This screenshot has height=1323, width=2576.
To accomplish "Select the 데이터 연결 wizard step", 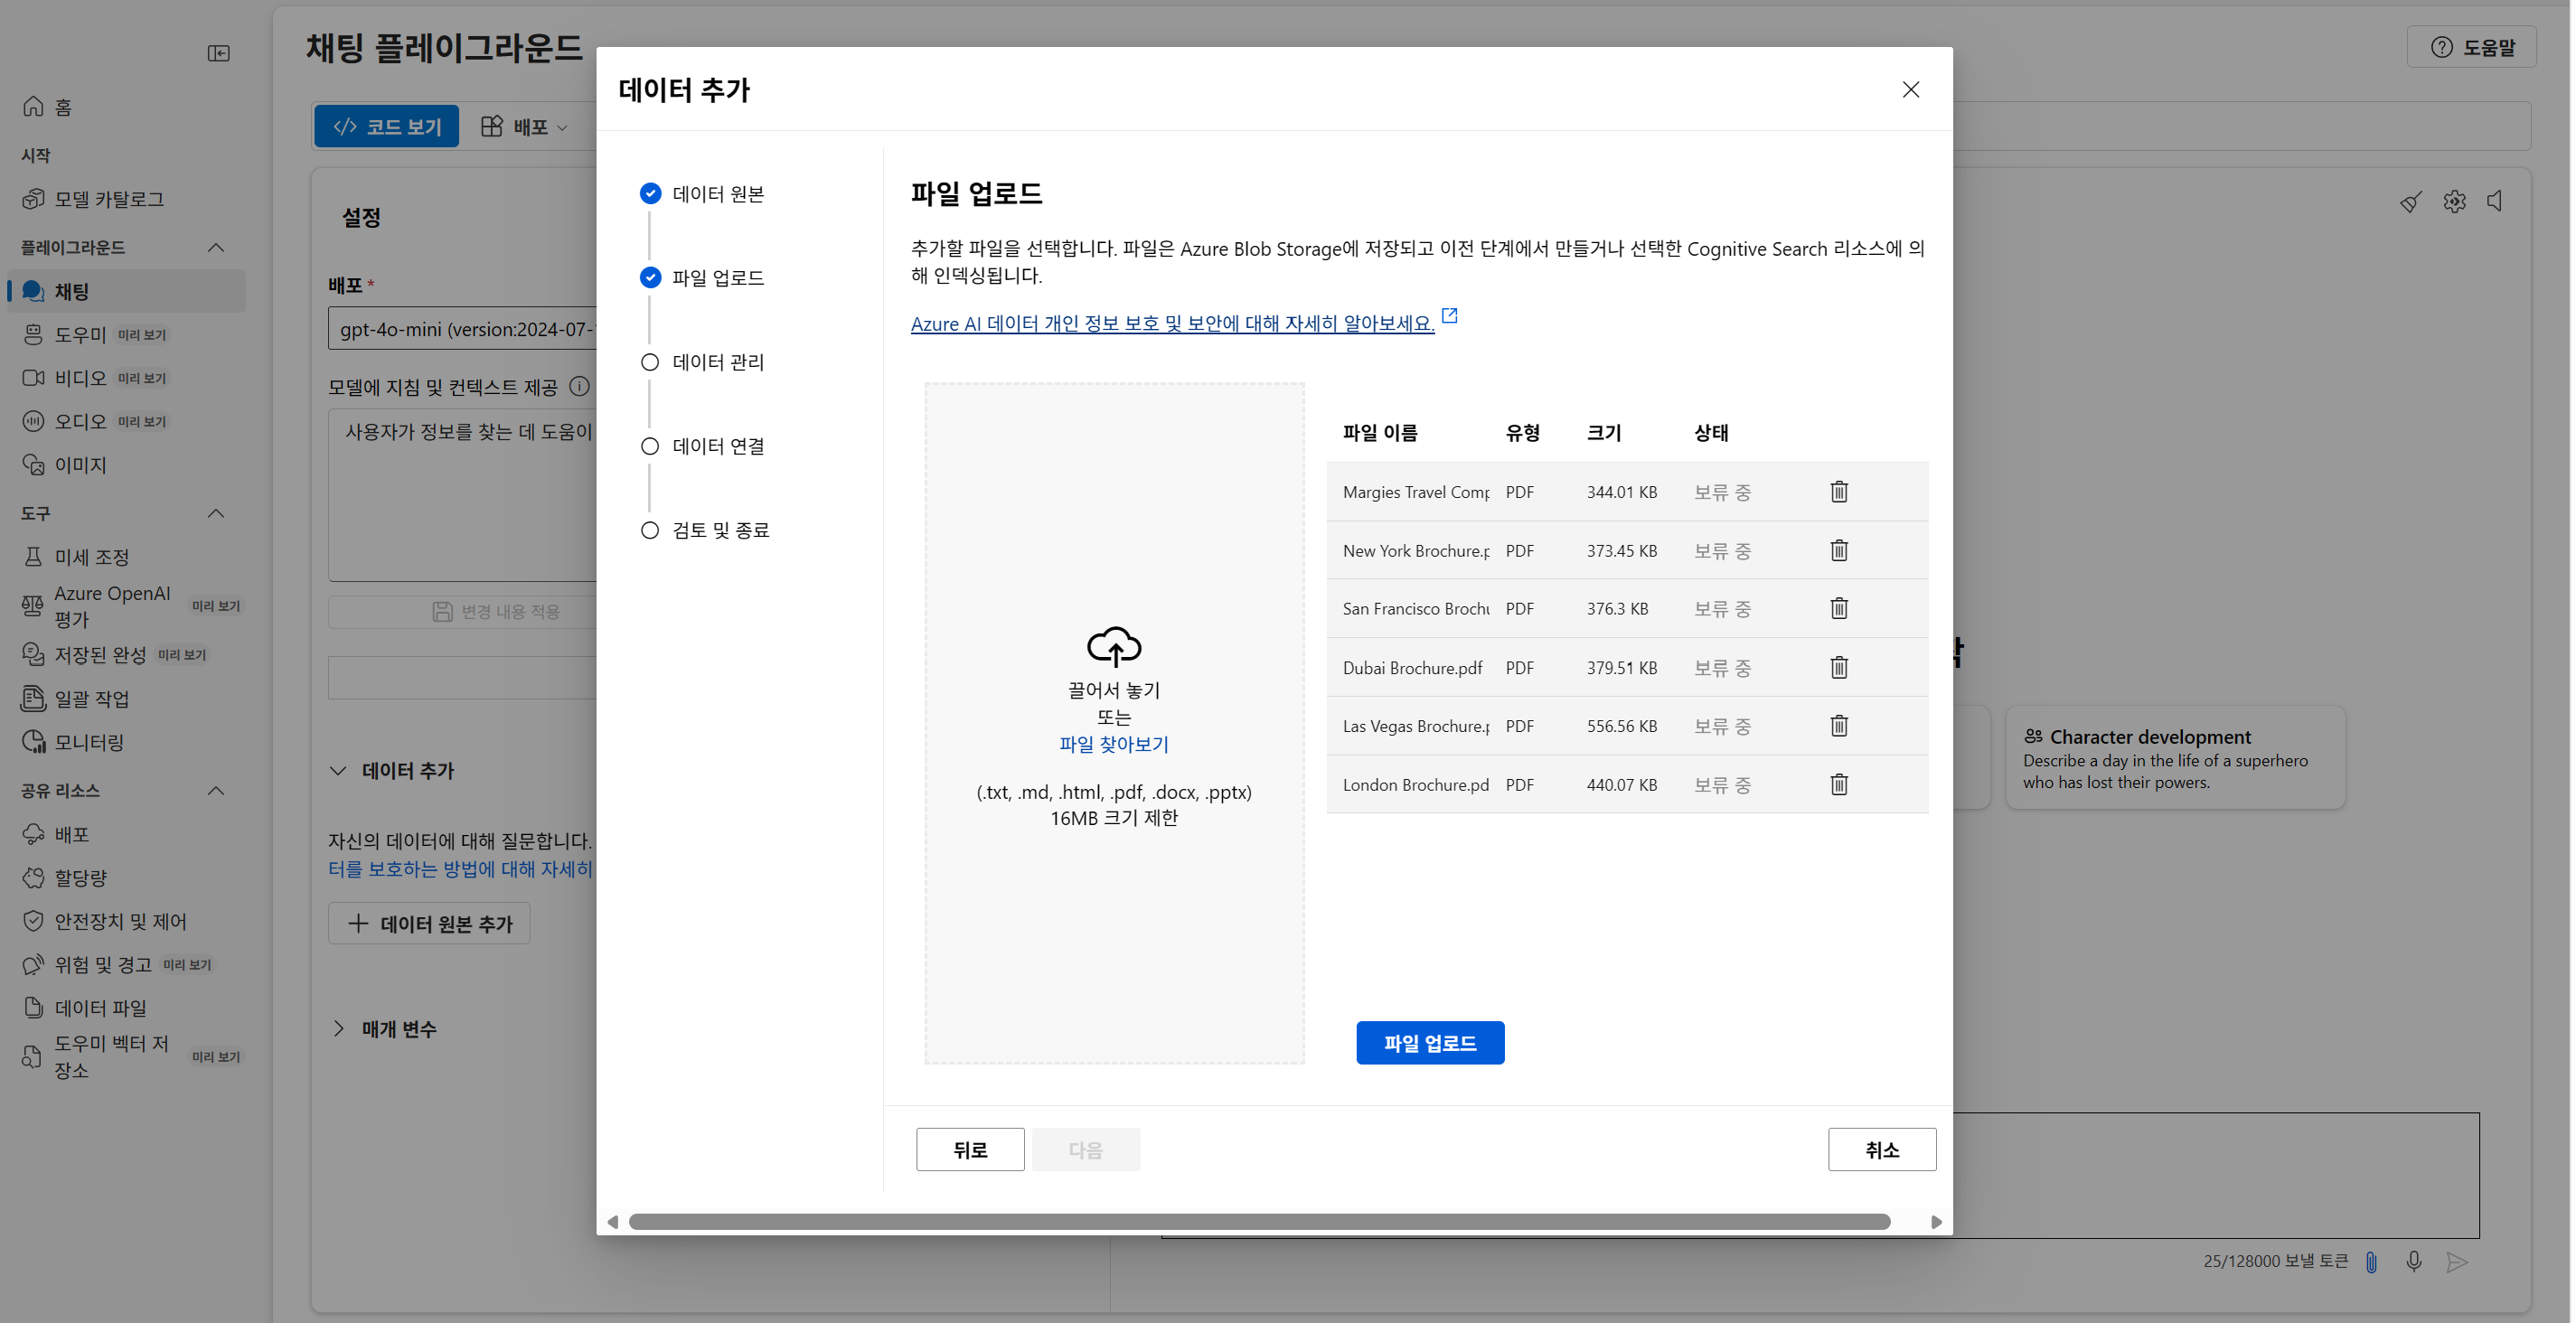I will (703, 446).
